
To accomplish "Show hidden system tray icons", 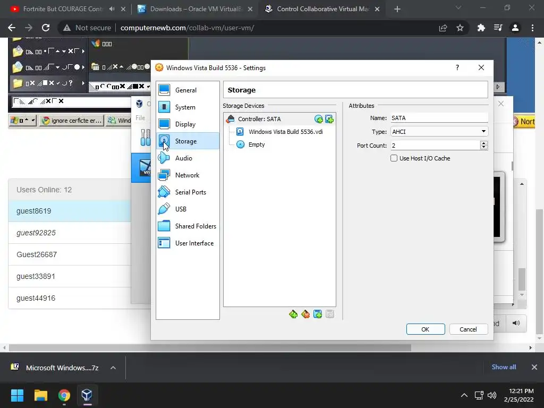I will 464,395.
